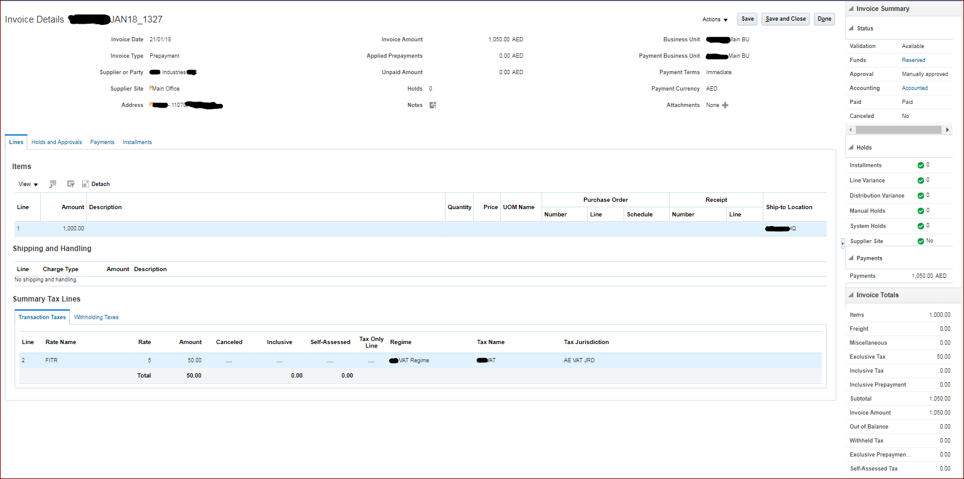
Task: Click the Accounted status value
Action: 915,88
